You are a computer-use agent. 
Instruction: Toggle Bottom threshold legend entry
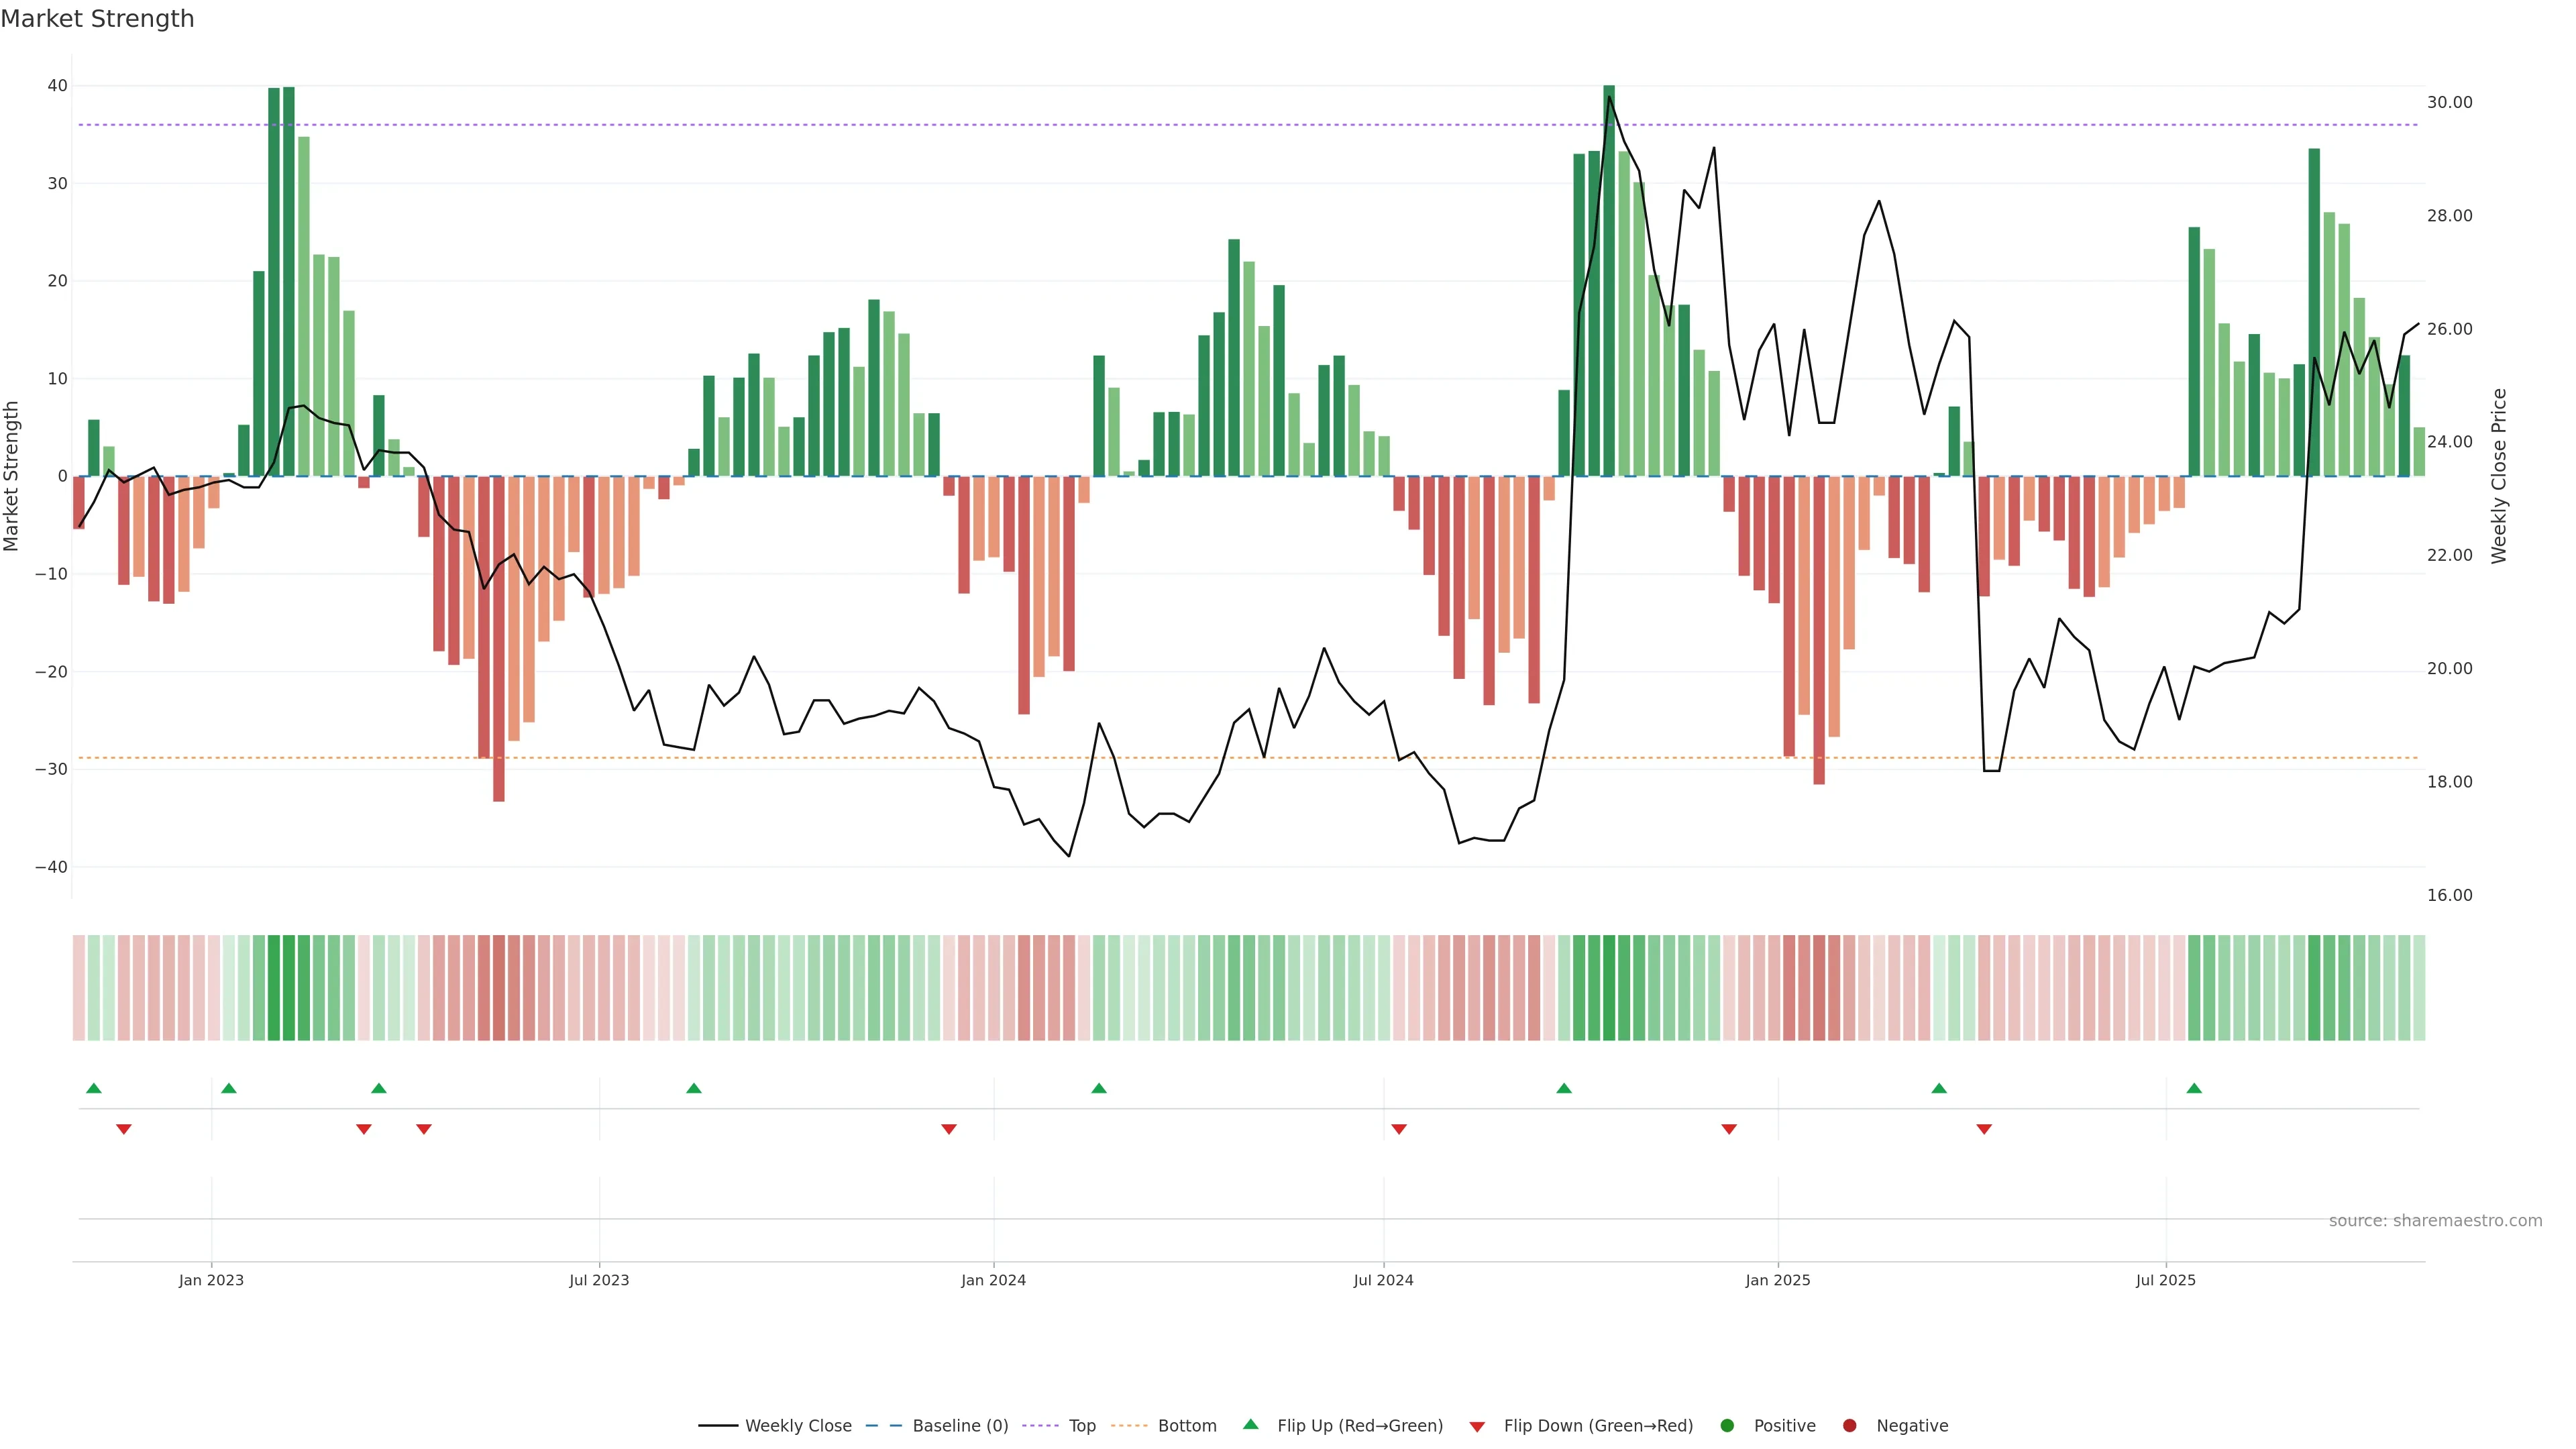pyautogui.click(x=1186, y=1426)
